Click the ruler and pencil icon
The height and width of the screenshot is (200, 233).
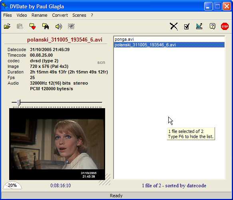(199, 26)
